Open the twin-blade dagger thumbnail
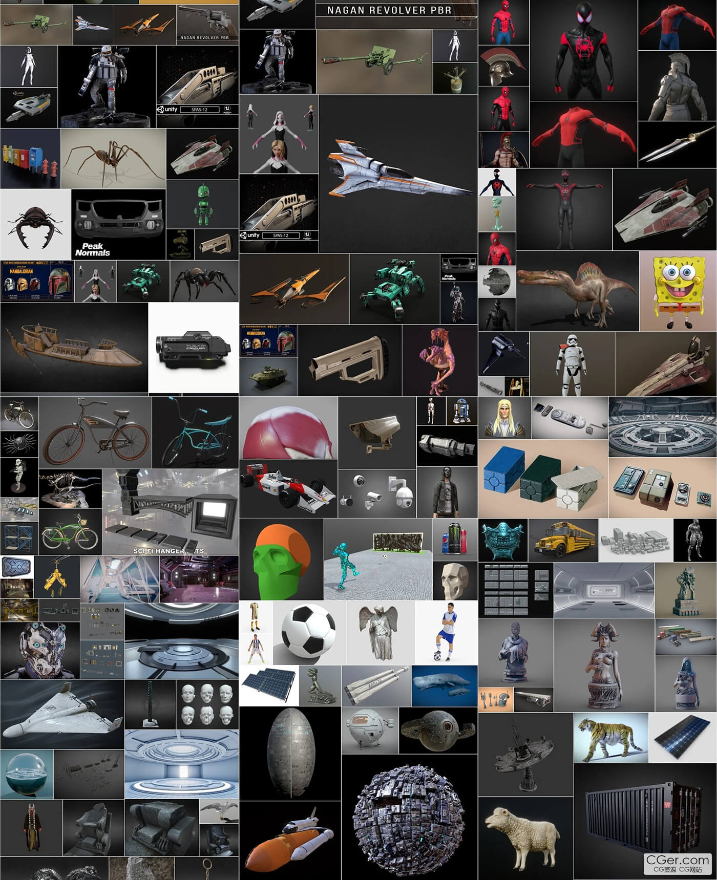The height and width of the screenshot is (880, 717). click(677, 144)
